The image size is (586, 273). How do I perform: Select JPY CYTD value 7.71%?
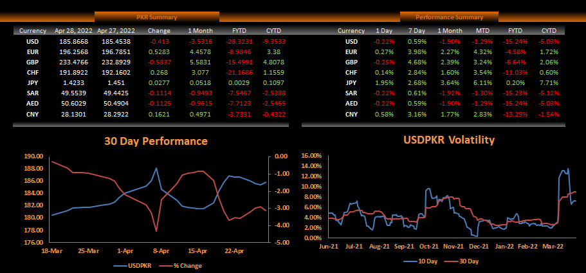point(549,82)
